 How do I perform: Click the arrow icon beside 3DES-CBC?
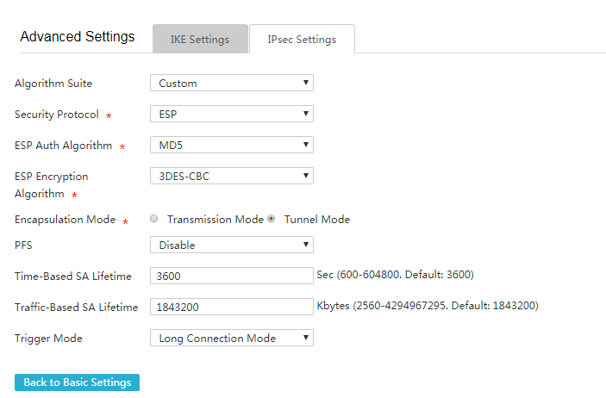(x=306, y=175)
